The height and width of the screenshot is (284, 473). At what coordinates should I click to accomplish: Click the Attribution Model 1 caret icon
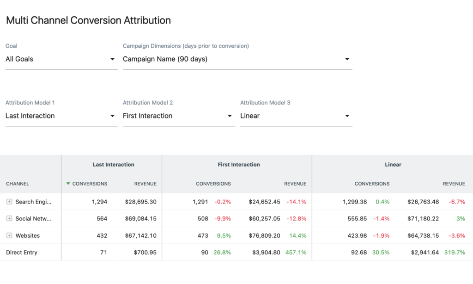click(112, 116)
